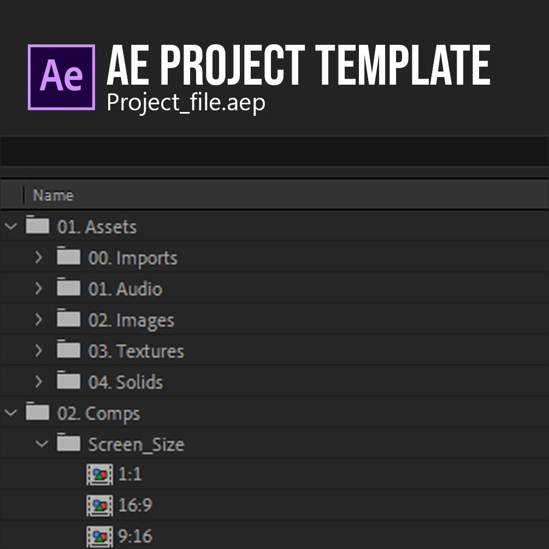The width and height of the screenshot is (549, 549).
Task: Expand the 01. Audio folder
Action: pos(39,288)
